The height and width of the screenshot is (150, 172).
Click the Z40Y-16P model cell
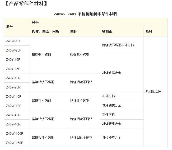tap(13, 59)
